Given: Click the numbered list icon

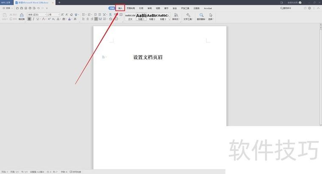Looking at the screenshot, I should (89, 14).
